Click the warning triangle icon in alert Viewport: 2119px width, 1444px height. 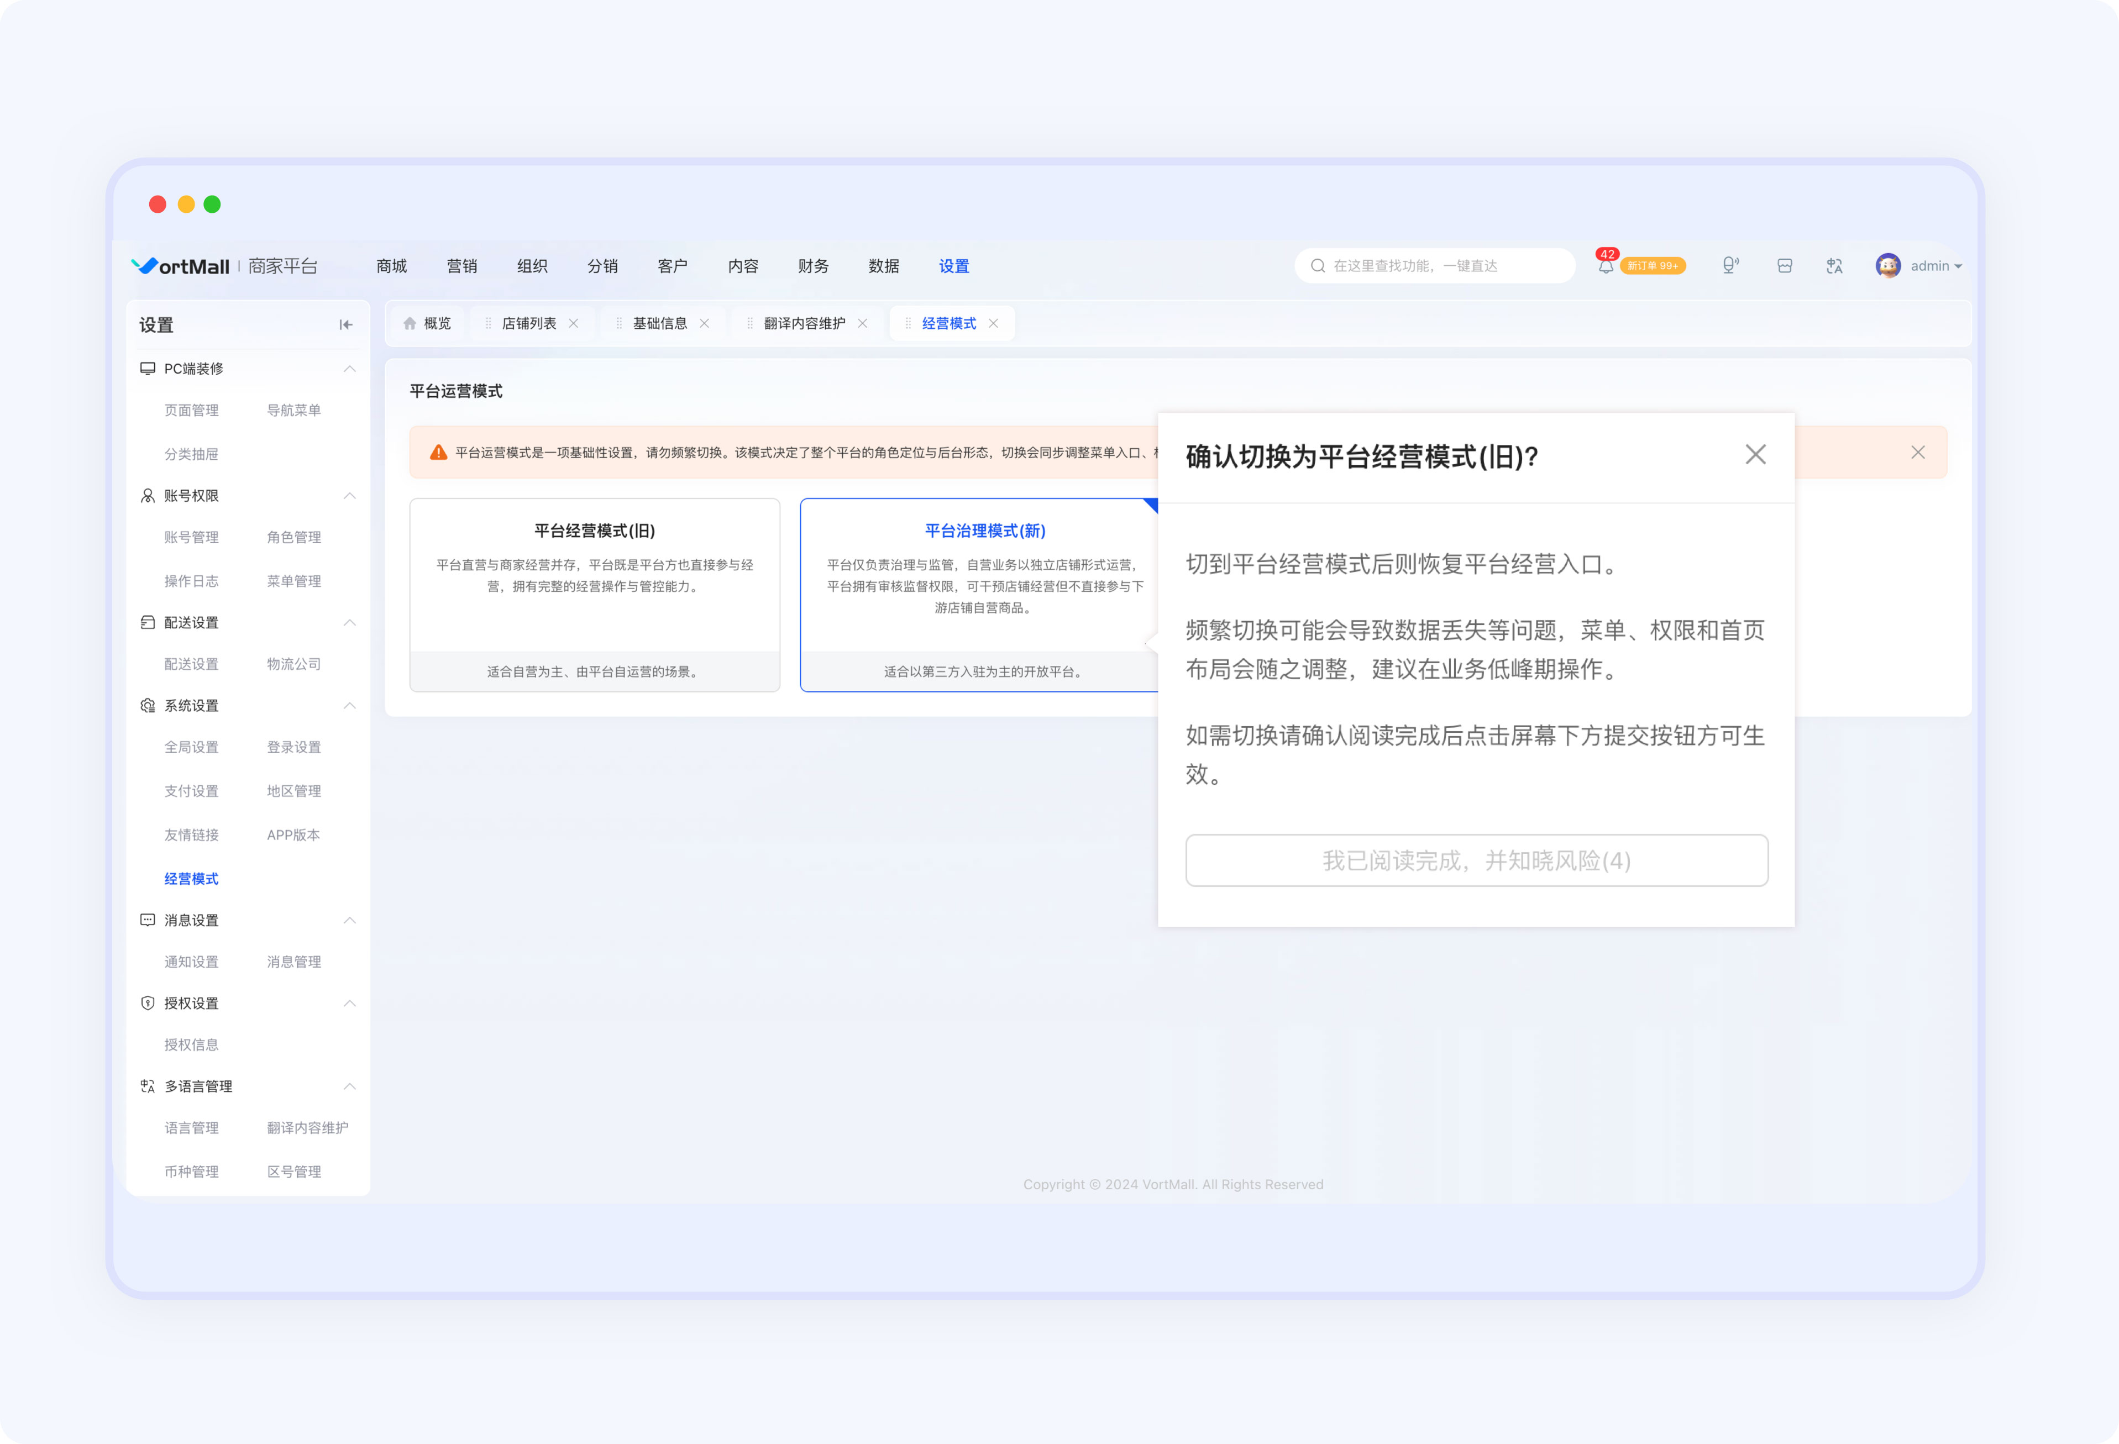(x=439, y=452)
